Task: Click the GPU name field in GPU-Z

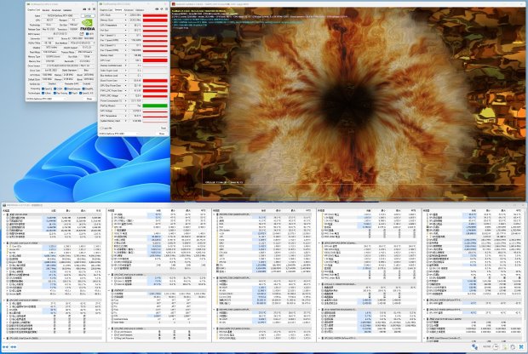Action: pyautogui.click(x=60, y=16)
